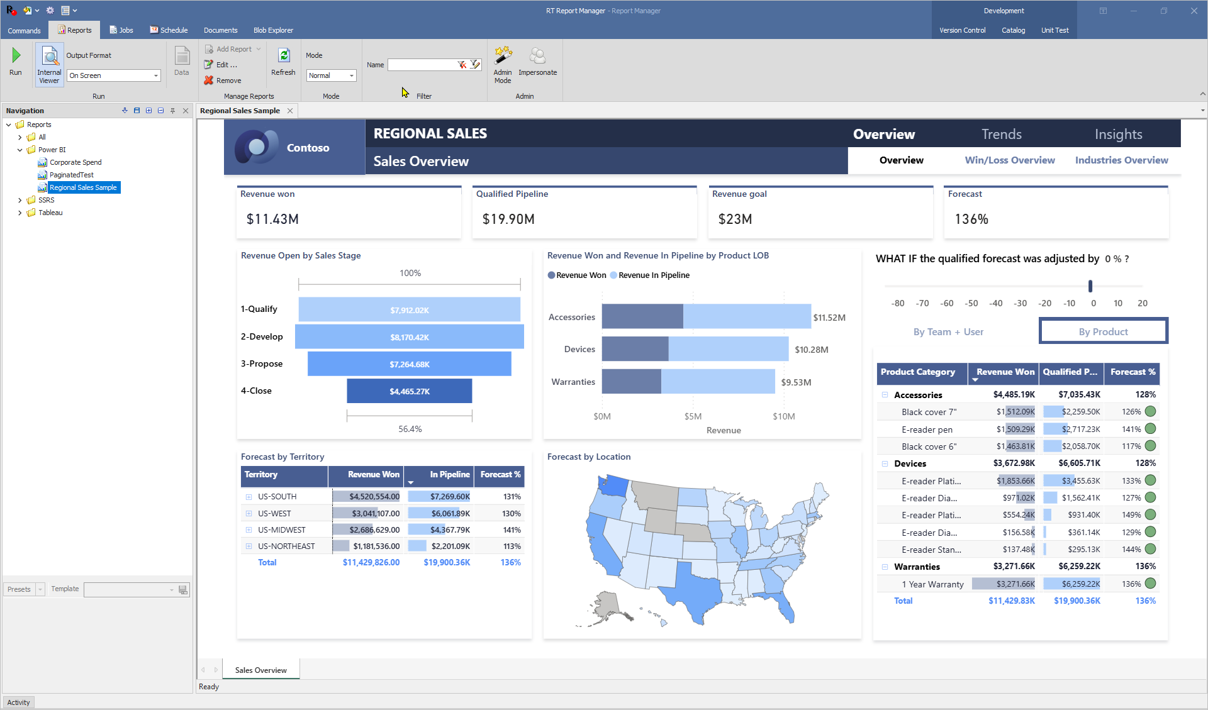The image size is (1208, 710).
Task: Collapse the Accessories product category row
Action: coord(885,395)
